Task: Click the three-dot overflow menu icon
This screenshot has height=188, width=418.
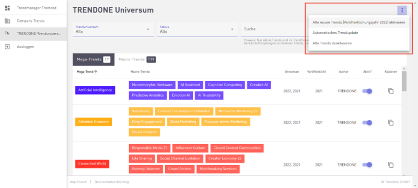Action: 402,10
